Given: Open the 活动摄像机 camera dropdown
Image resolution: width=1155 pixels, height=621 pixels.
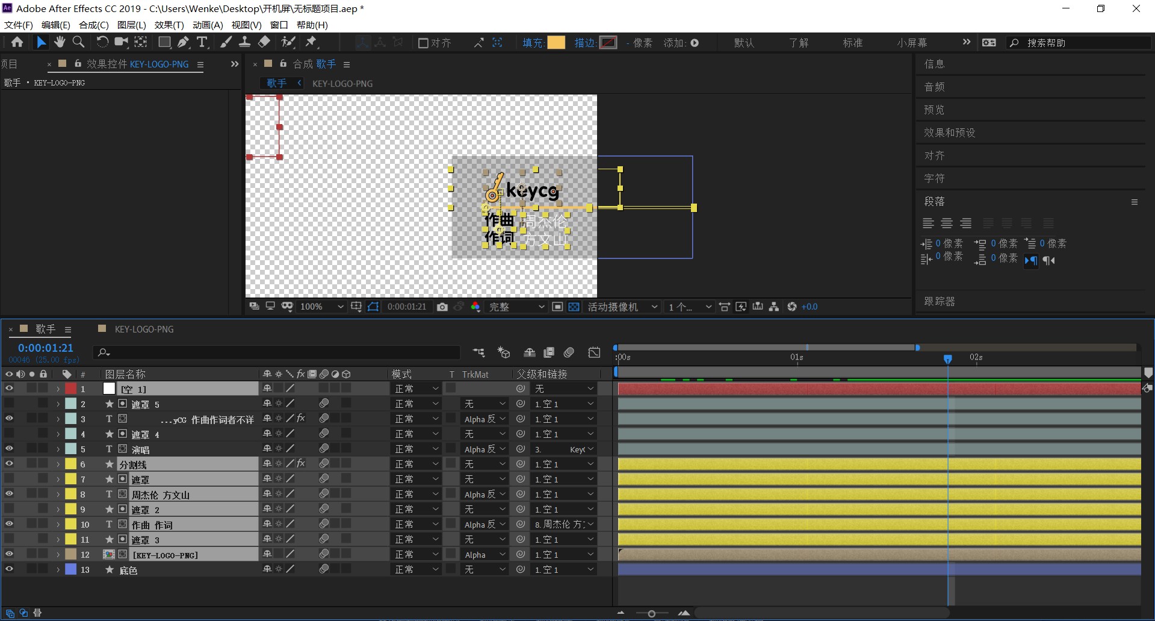Looking at the screenshot, I should [622, 307].
